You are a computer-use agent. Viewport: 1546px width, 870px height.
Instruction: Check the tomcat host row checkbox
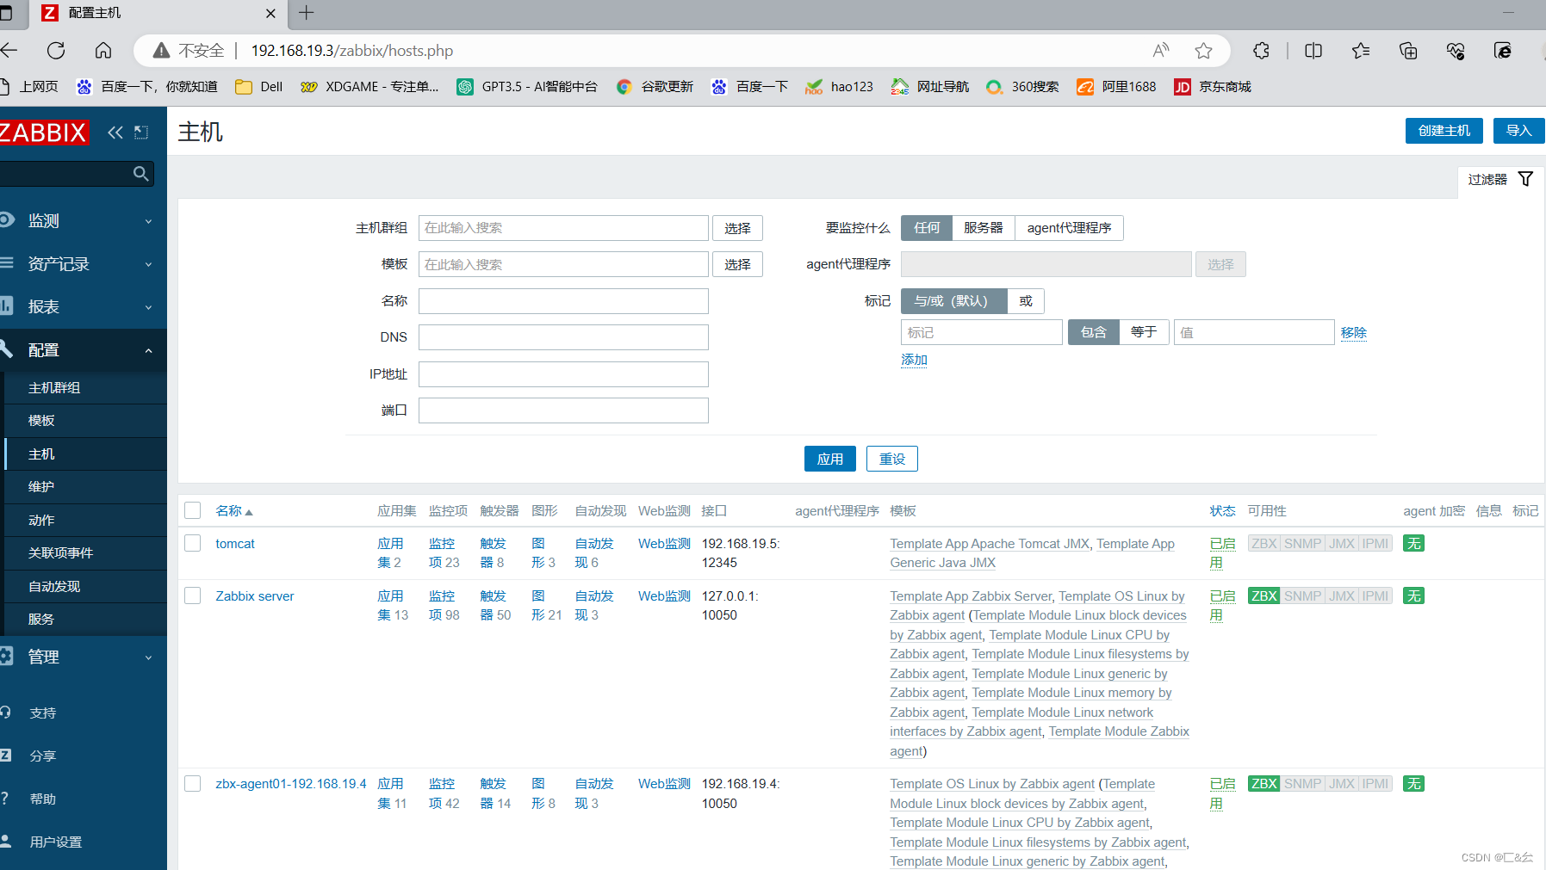[192, 543]
